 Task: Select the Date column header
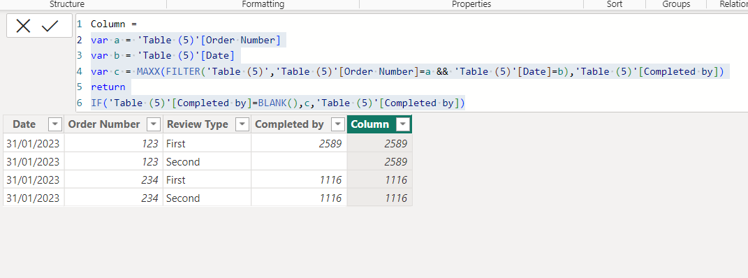pyautogui.click(x=24, y=124)
